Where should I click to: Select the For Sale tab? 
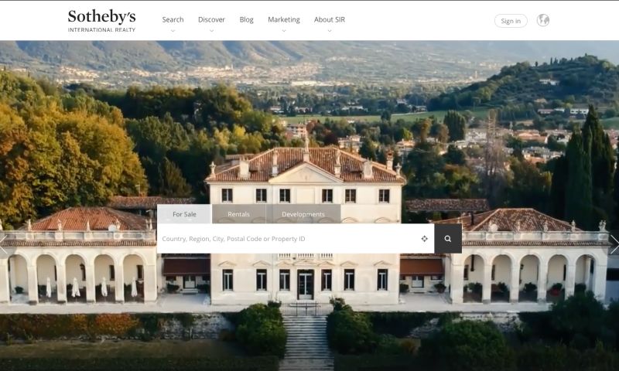(x=184, y=214)
